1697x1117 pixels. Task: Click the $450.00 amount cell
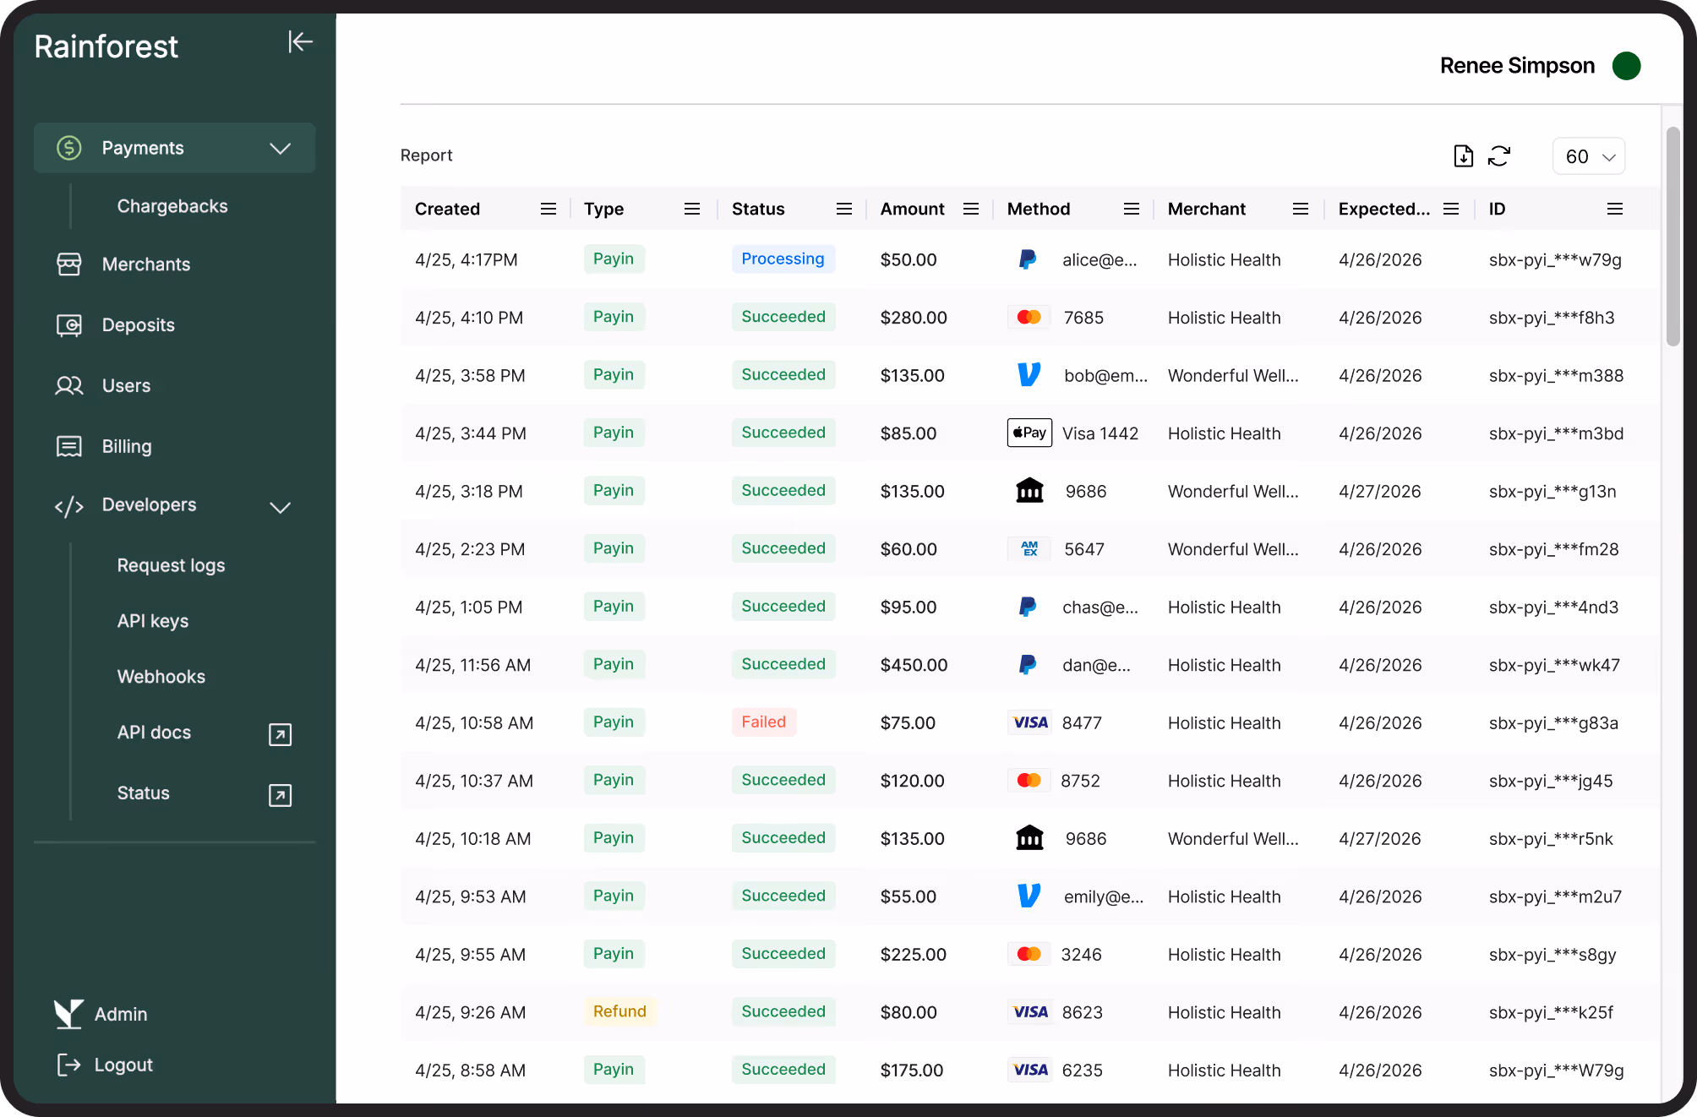click(914, 665)
